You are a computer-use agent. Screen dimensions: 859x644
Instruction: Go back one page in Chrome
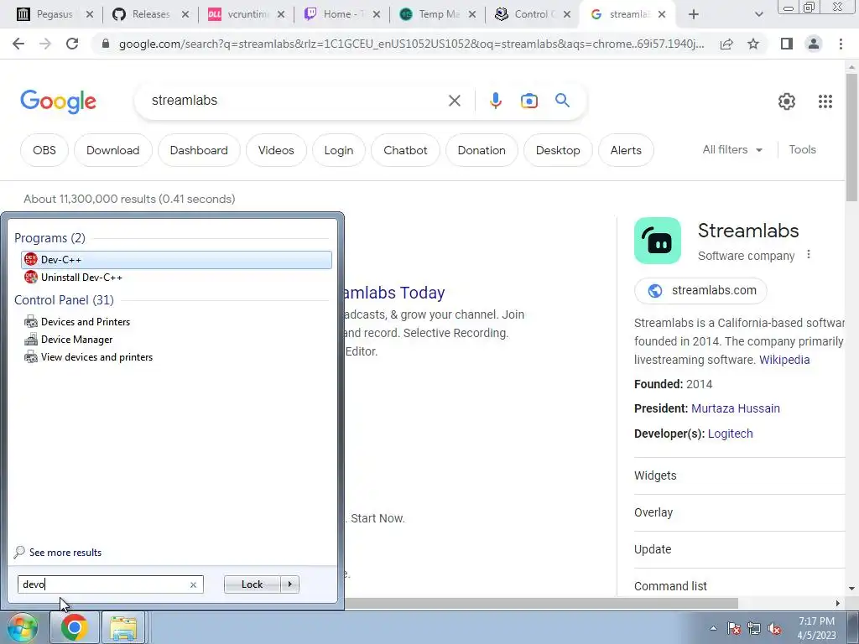click(18, 44)
